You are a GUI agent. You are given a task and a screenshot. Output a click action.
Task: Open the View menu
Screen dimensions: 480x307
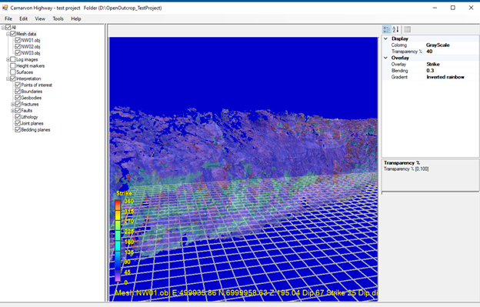tap(40, 18)
